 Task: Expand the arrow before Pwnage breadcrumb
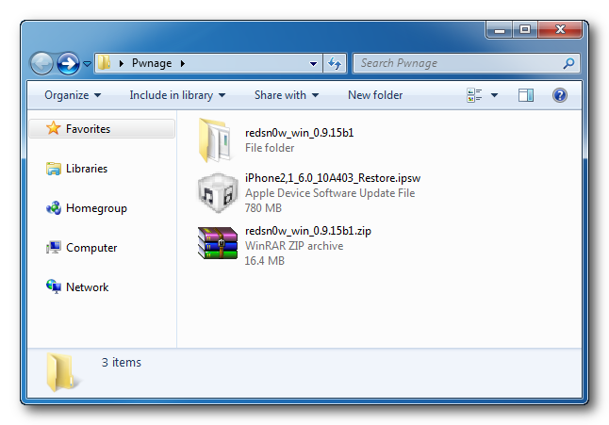pos(122,63)
